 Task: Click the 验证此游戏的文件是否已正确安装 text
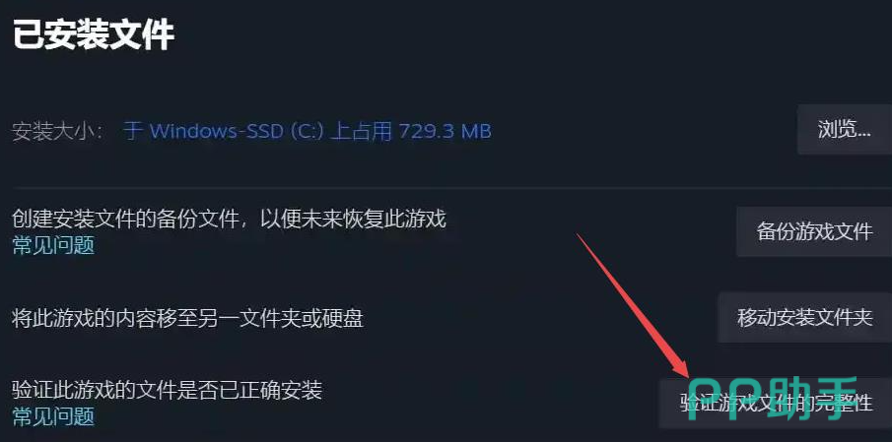tap(168, 390)
